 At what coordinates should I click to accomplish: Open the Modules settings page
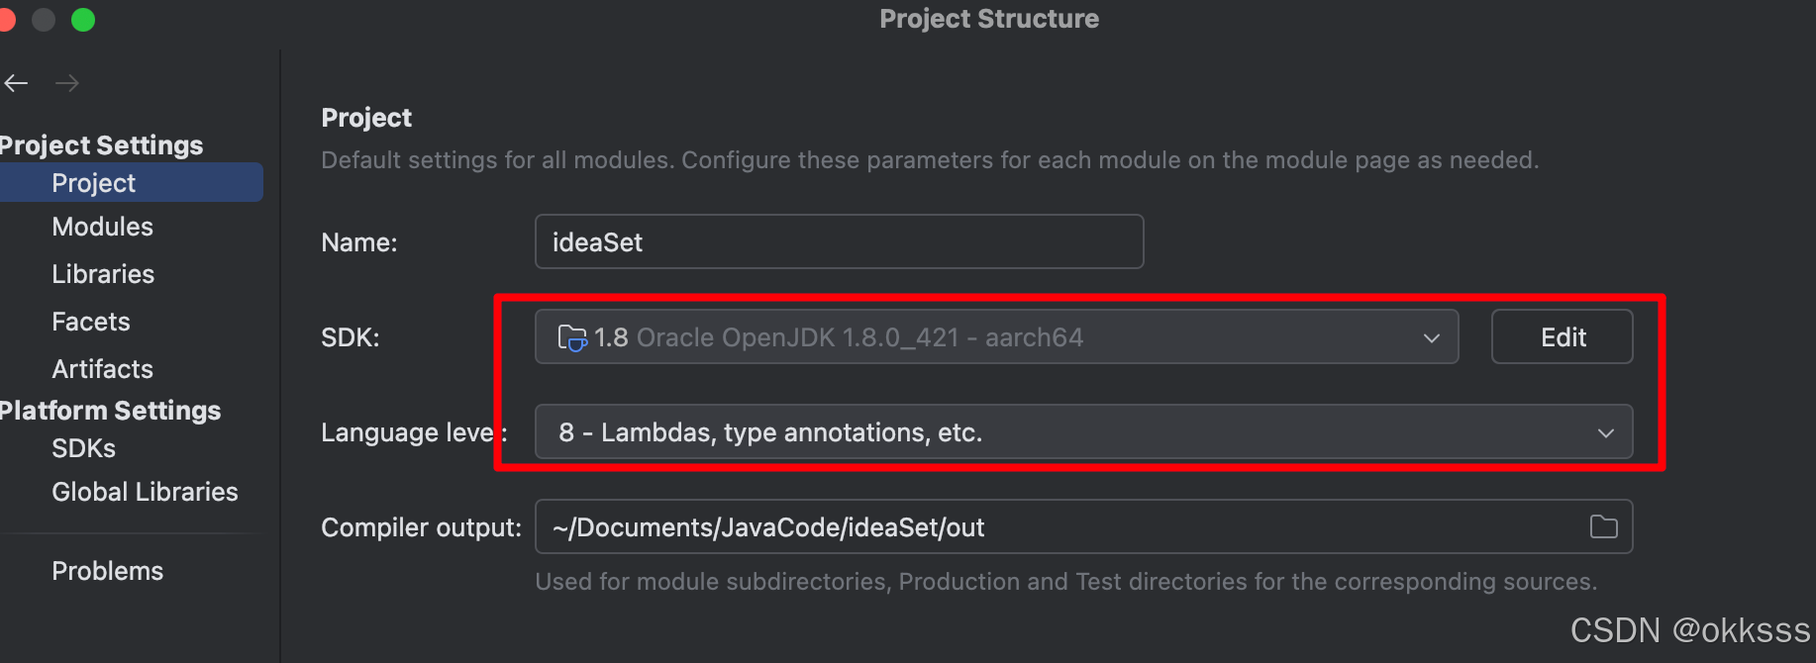click(x=103, y=227)
